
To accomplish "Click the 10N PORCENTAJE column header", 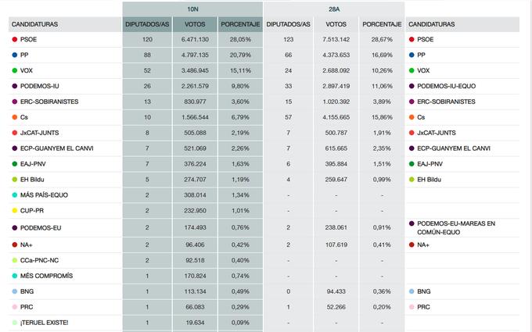I will point(240,24).
